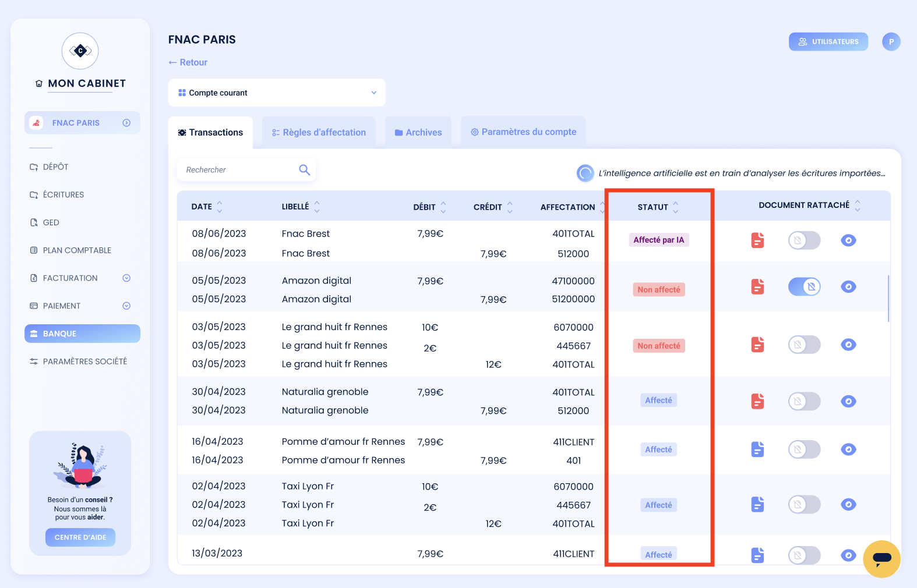Expand the Facturation submenu
This screenshot has width=917, height=588.
point(126,278)
